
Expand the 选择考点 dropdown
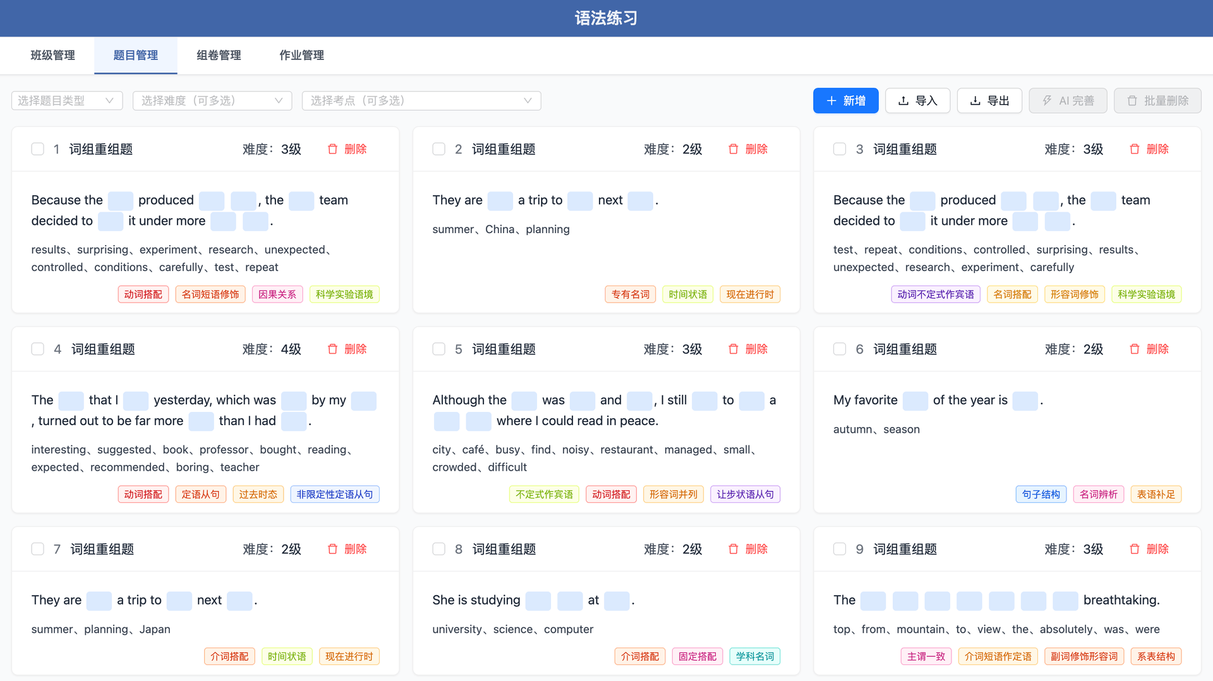tap(421, 100)
